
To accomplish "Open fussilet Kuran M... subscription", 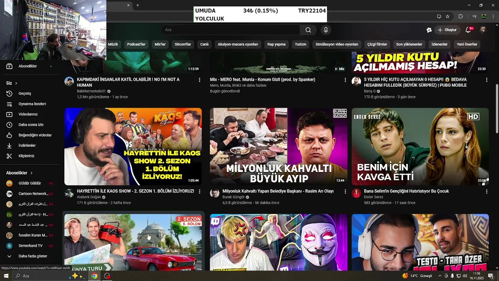I will pyautogui.click(x=30, y=235).
